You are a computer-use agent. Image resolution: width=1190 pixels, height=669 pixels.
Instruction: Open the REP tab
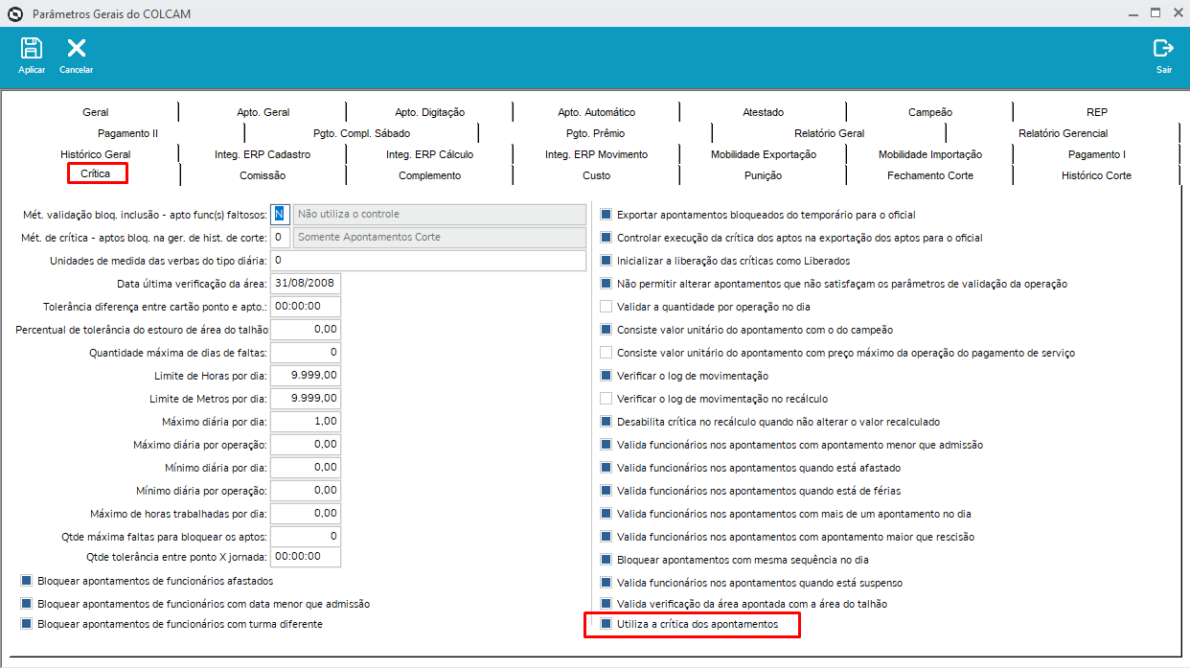[1097, 112]
